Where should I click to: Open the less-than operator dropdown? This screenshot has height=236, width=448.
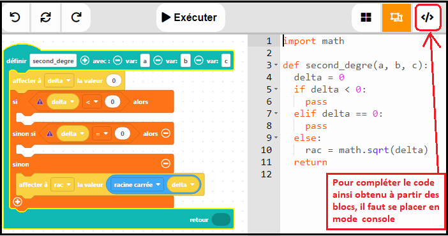[x=92, y=101]
